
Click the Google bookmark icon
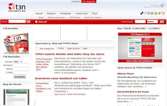(x=149, y=13)
